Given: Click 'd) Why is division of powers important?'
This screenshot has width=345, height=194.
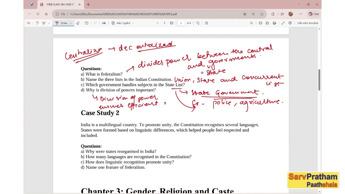Looking at the screenshot, I should [118, 90].
